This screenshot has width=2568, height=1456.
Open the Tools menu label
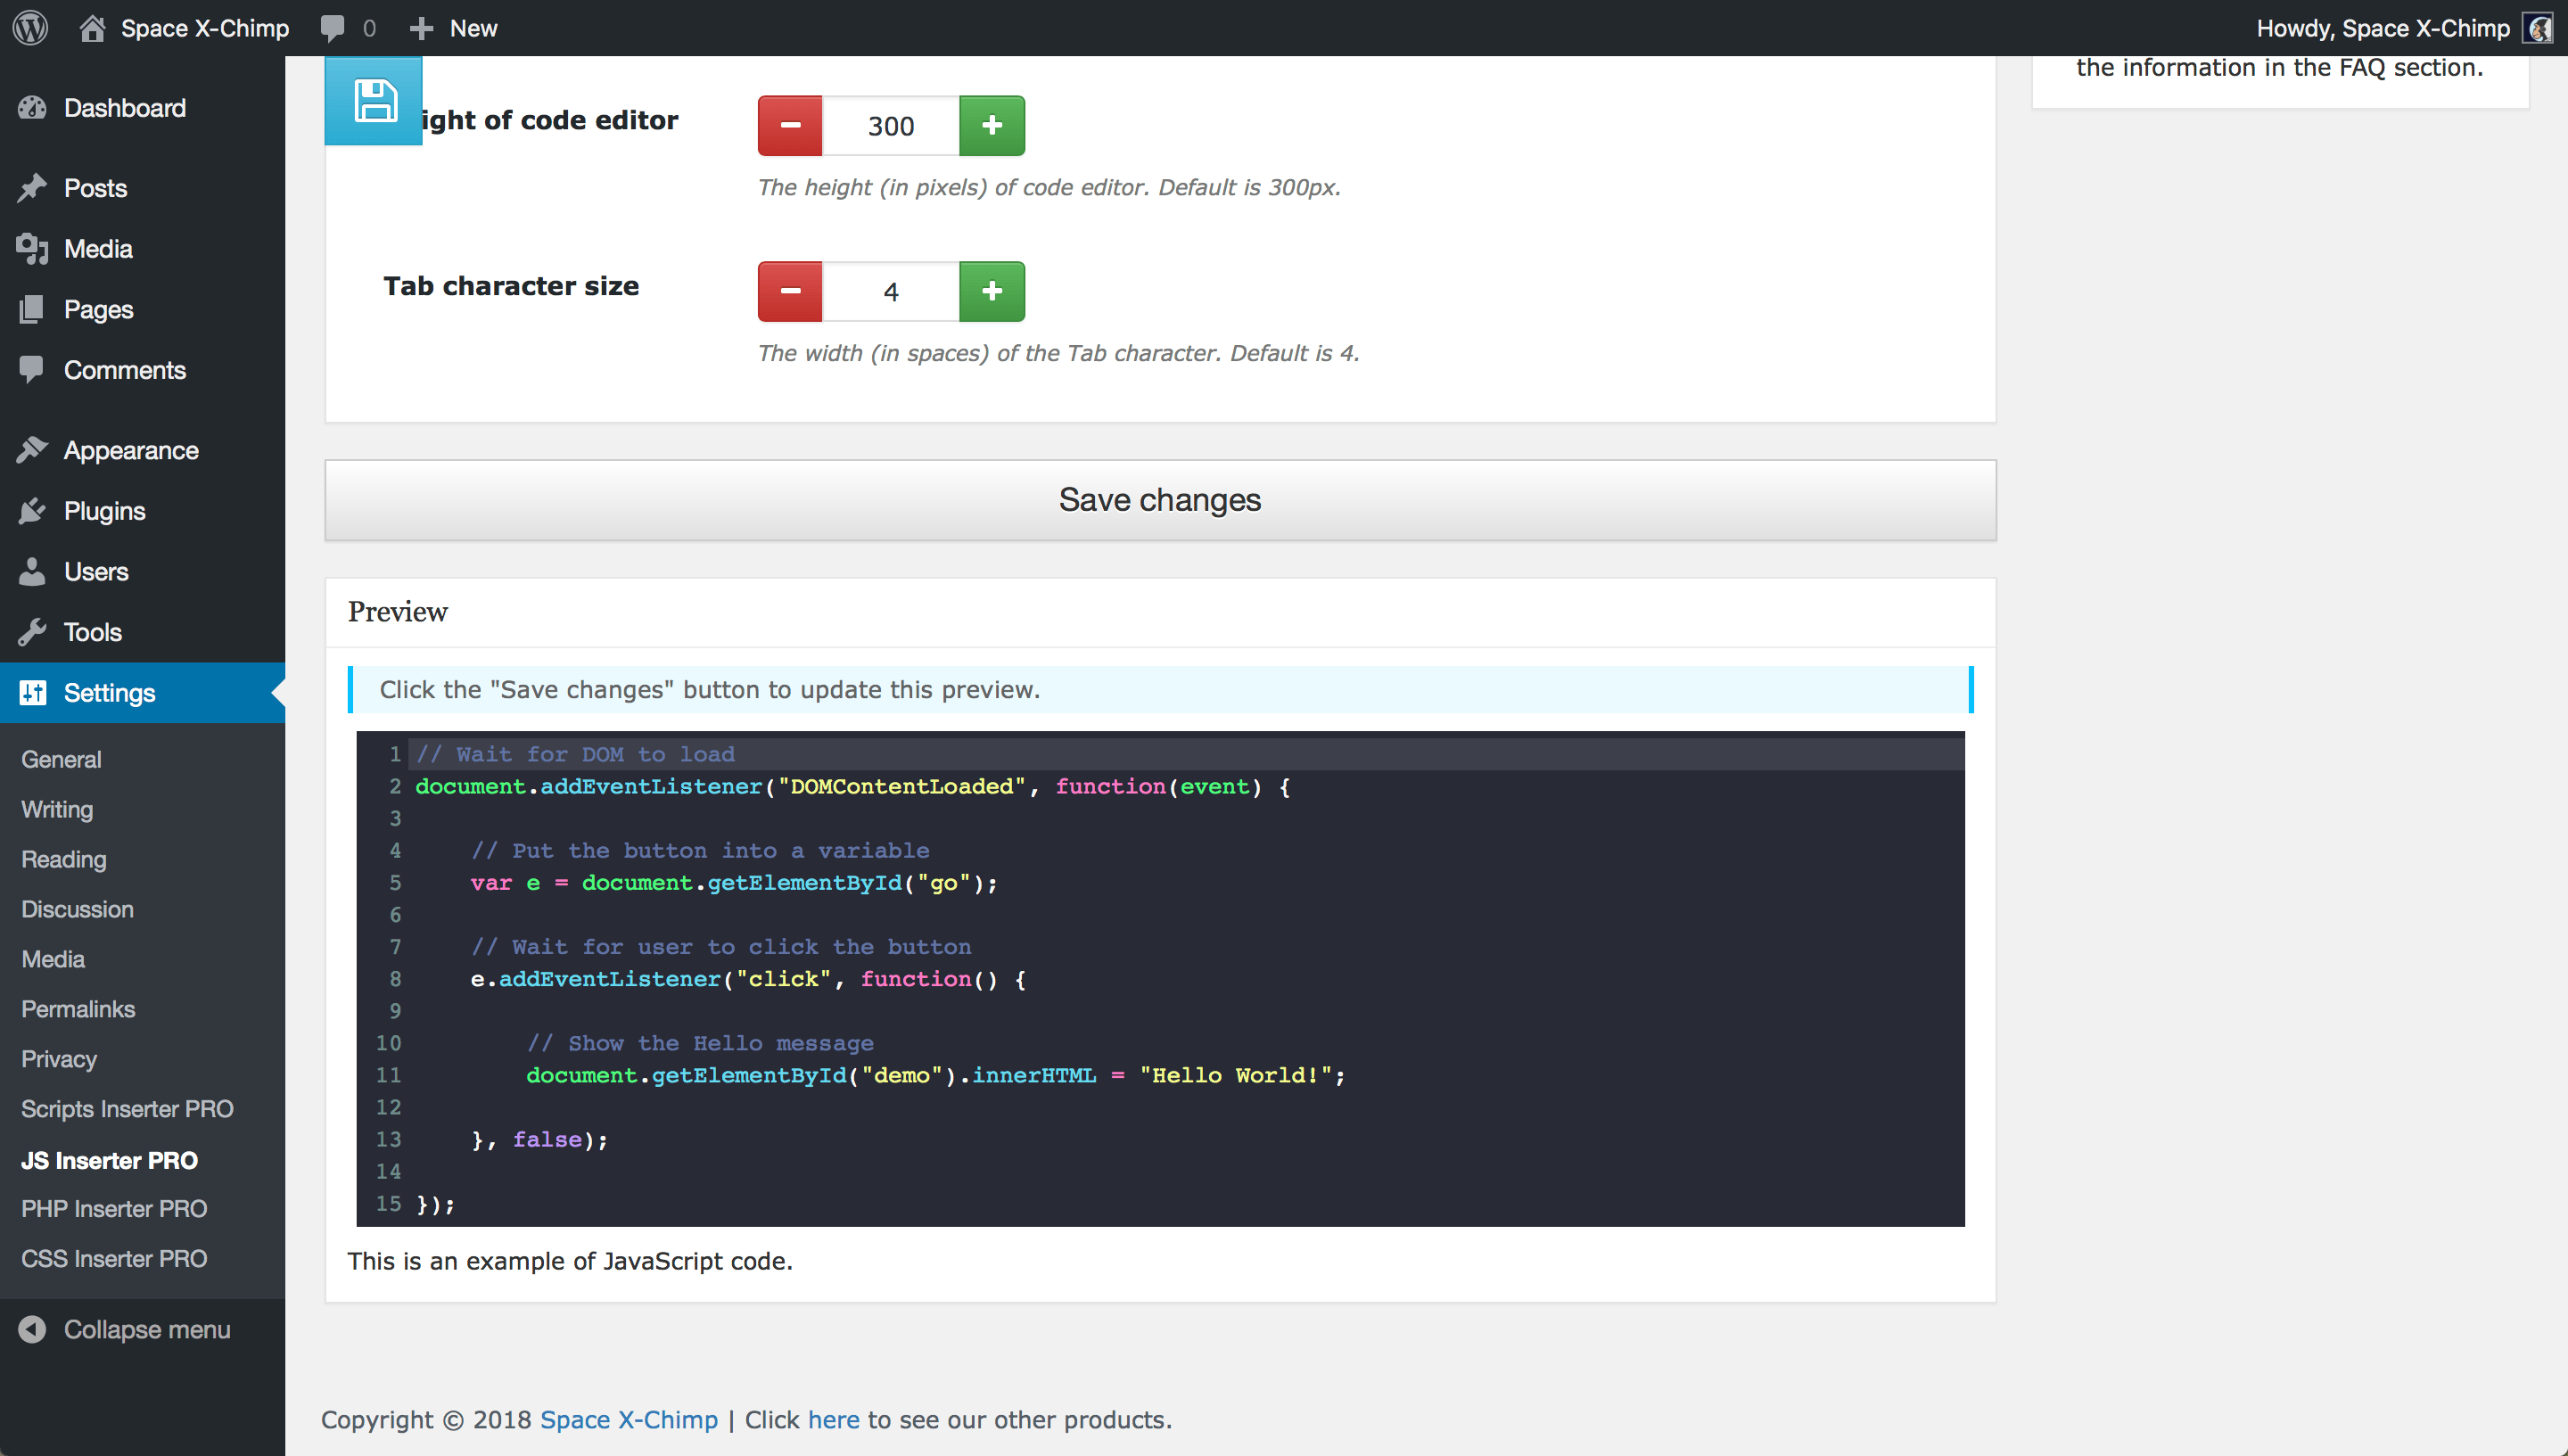[93, 632]
